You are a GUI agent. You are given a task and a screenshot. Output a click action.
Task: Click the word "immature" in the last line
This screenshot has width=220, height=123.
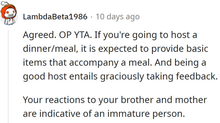pos(129,114)
